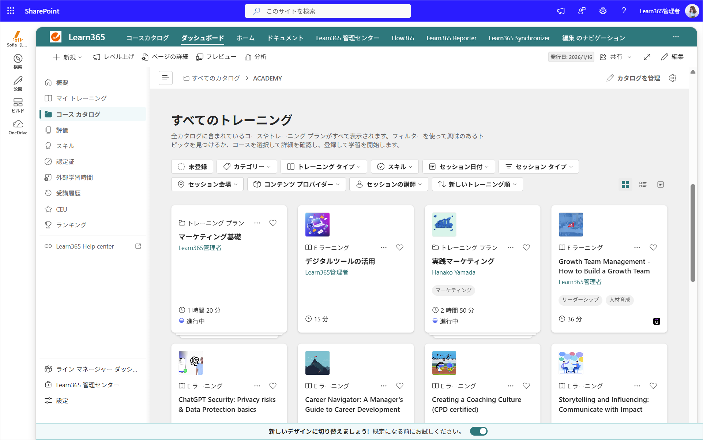703x440 pixels.
Task: Click the megaphone announcements icon
Action: pos(561,11)
